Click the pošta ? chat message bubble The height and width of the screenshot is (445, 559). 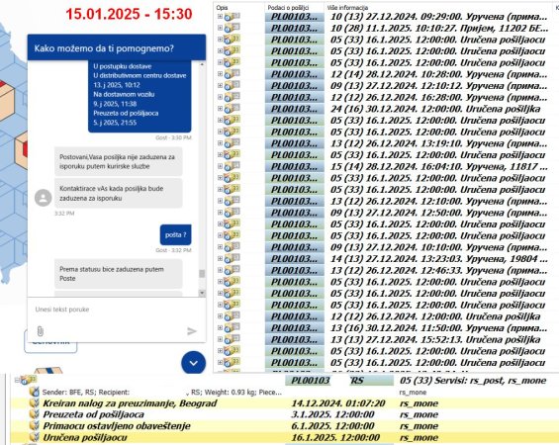point(176,234)
